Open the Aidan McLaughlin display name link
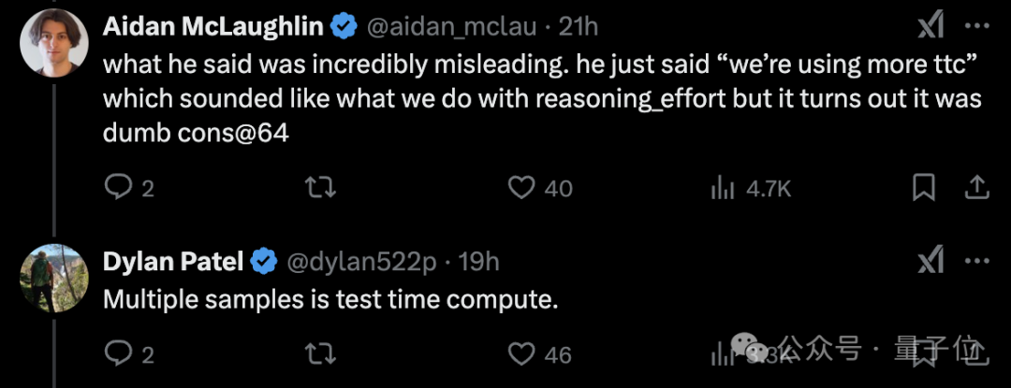This screenshot has height=388, width=1011. (213, 26)
